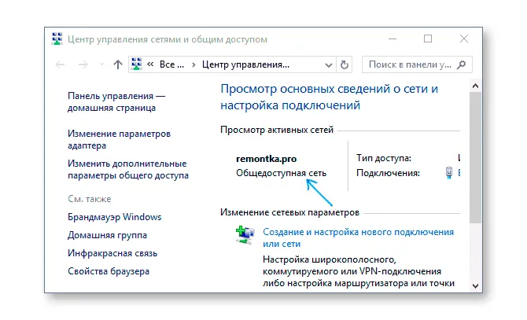Click 'Подключения:' label
Viewport: 527px width, 320px height.
pyautogui.click(x=388, y=173)
